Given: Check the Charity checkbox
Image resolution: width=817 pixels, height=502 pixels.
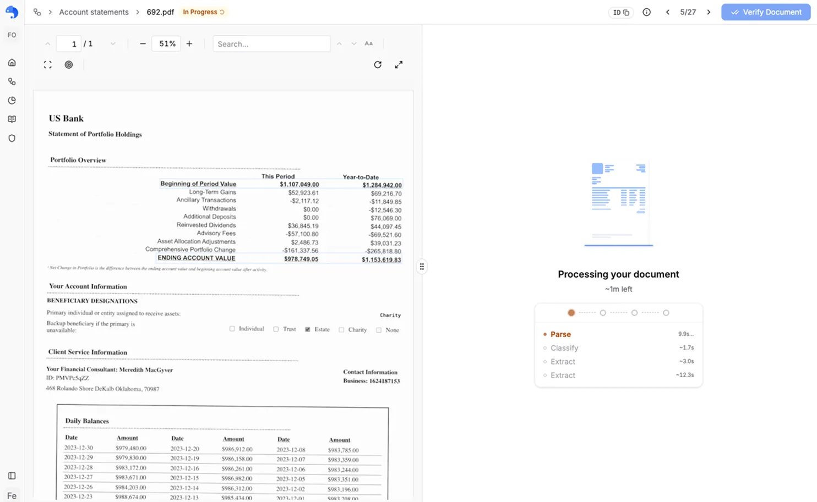Looking at the screenshot, I should pyautogui.click(x=341, y=330).
